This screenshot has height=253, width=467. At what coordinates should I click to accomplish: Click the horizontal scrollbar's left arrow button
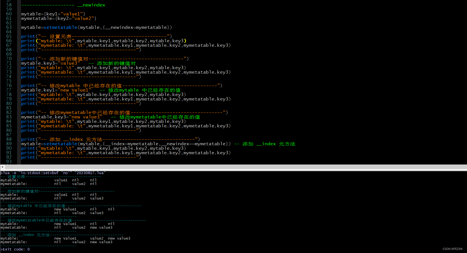(x=3, y=167)
